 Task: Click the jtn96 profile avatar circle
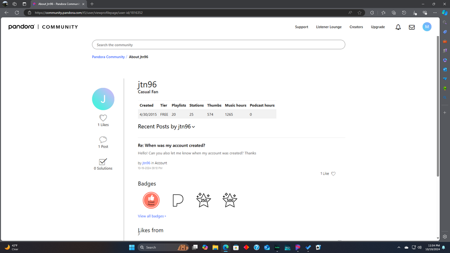click(103, 99)
